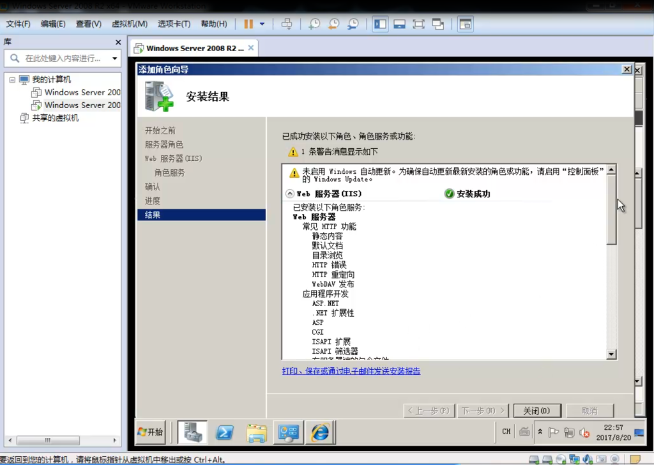654x465 pixels.
Task: Open the guest 开始 start menu
Action: [151, 432]
